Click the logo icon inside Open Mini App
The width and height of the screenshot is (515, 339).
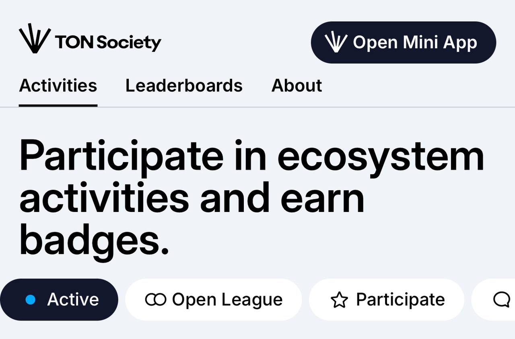(x=336, y=43)
